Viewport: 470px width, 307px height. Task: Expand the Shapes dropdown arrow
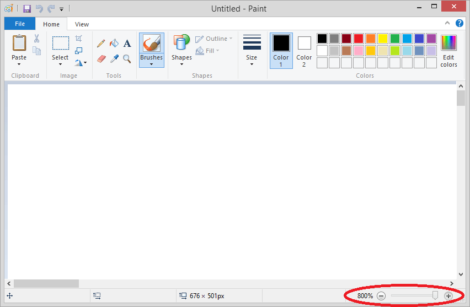click(181, 64)
